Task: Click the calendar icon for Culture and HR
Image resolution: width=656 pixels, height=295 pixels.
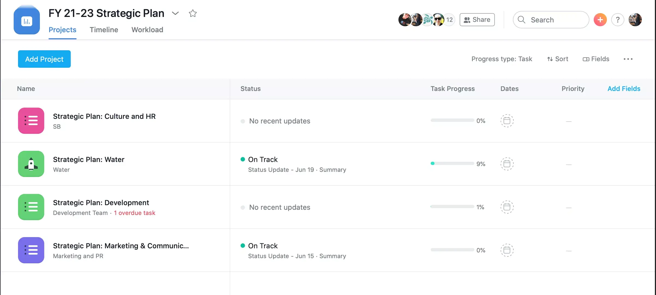Action: pyautogui.click(x=507, y=120)
